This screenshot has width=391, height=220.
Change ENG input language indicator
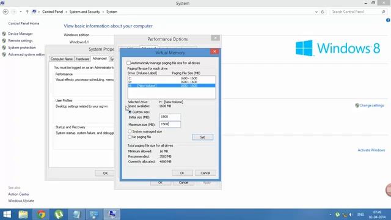pyautogui.click(x=360, y=215)
